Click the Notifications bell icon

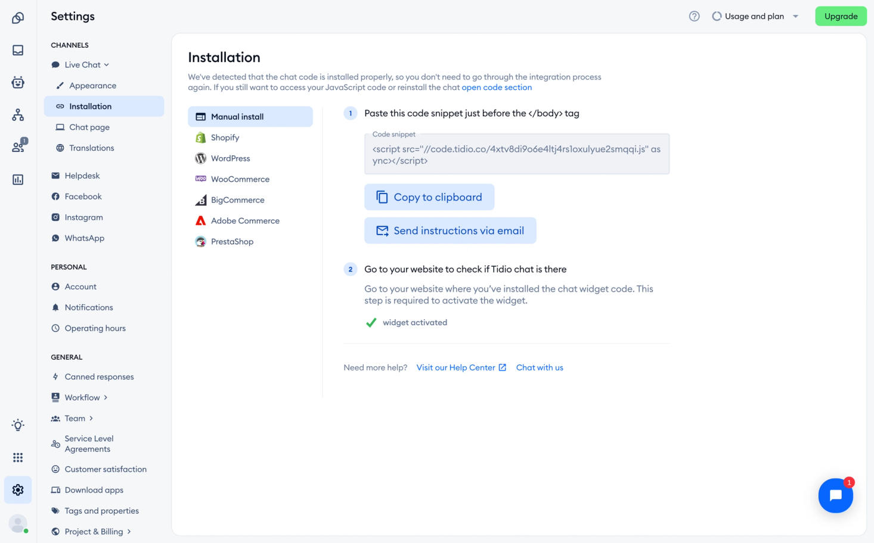pyautogui.click(x=55, y=307)
